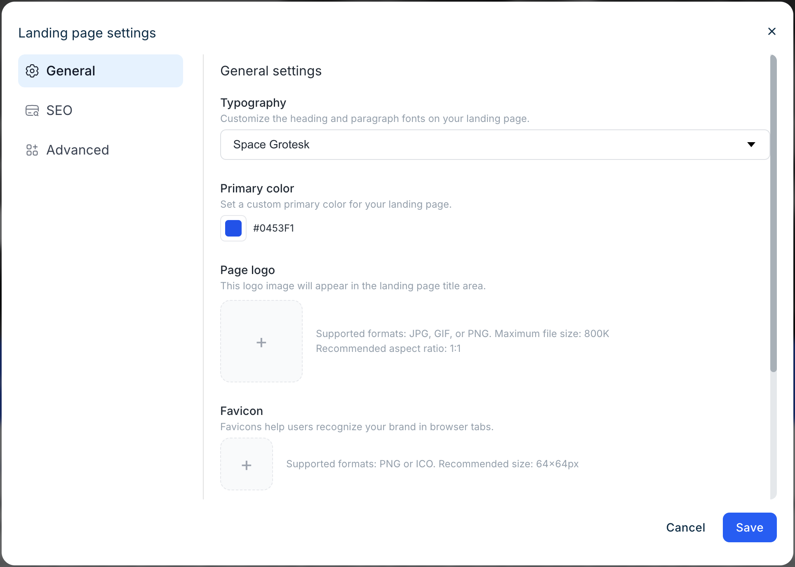
Task: Click the SEO search-card icon
Action: pyautogui.click(x=32, y=110)
